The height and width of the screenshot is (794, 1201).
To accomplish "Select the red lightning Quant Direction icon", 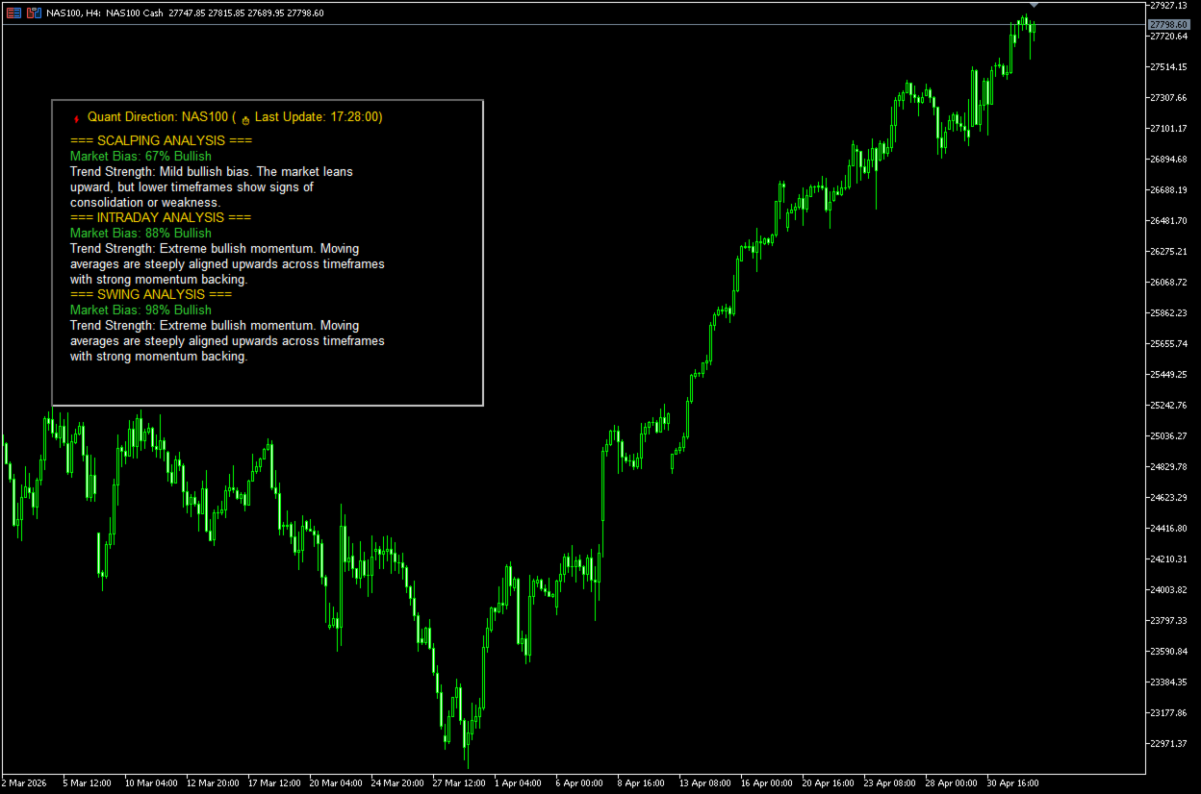I will click(76, 118).
